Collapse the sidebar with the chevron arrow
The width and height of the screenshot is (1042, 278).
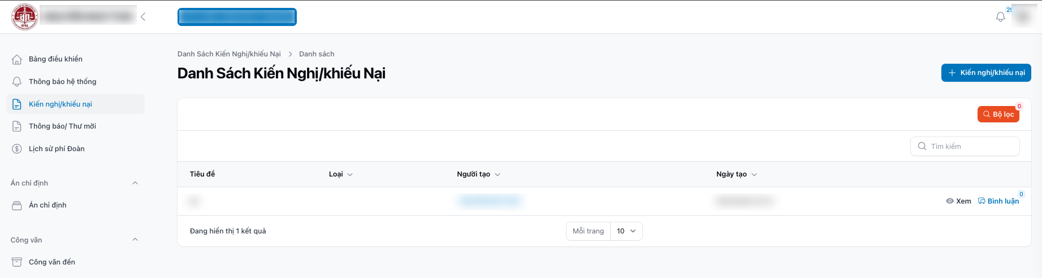[143, 17]
